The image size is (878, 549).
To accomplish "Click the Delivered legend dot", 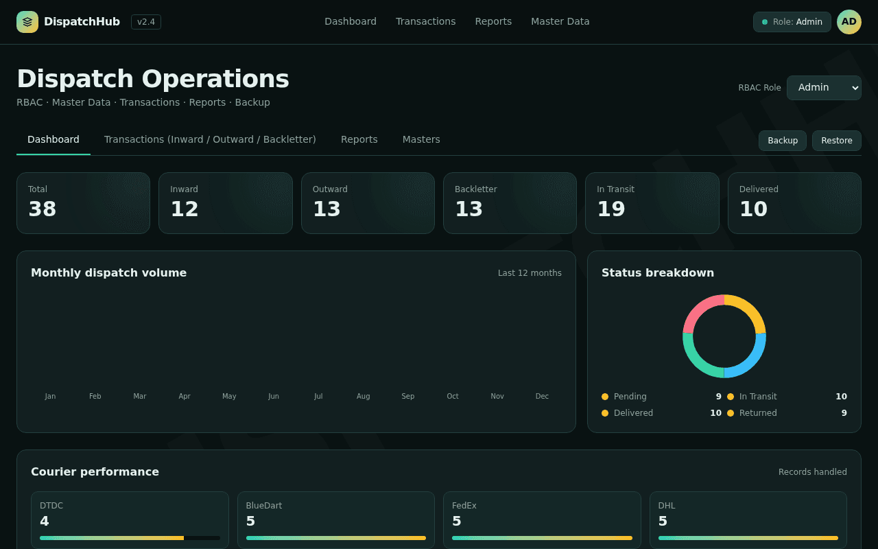I will (605, 413).
